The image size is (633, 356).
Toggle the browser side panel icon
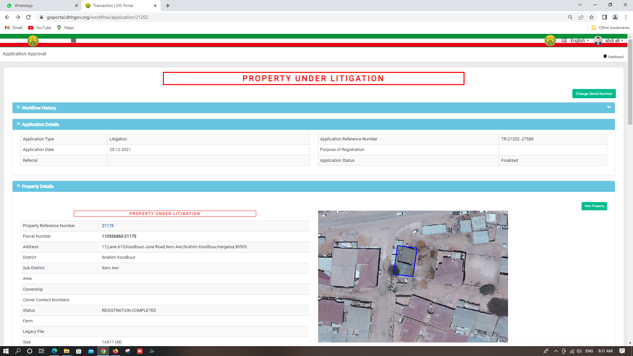604,17
